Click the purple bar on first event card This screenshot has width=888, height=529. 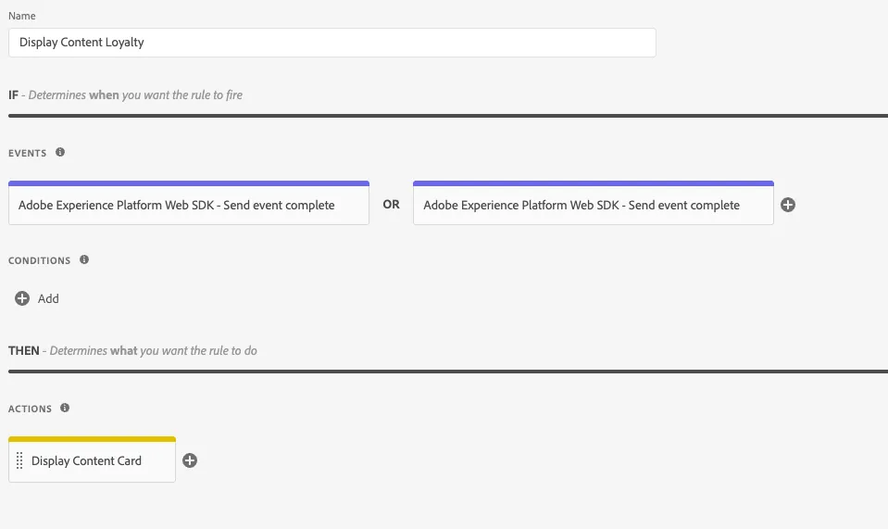(189, 183)
